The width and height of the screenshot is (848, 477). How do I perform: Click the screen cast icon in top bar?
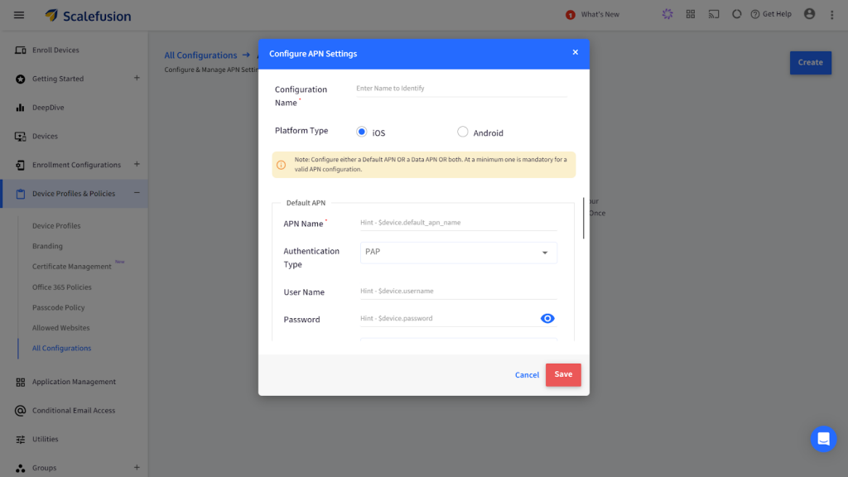[714, 14]
